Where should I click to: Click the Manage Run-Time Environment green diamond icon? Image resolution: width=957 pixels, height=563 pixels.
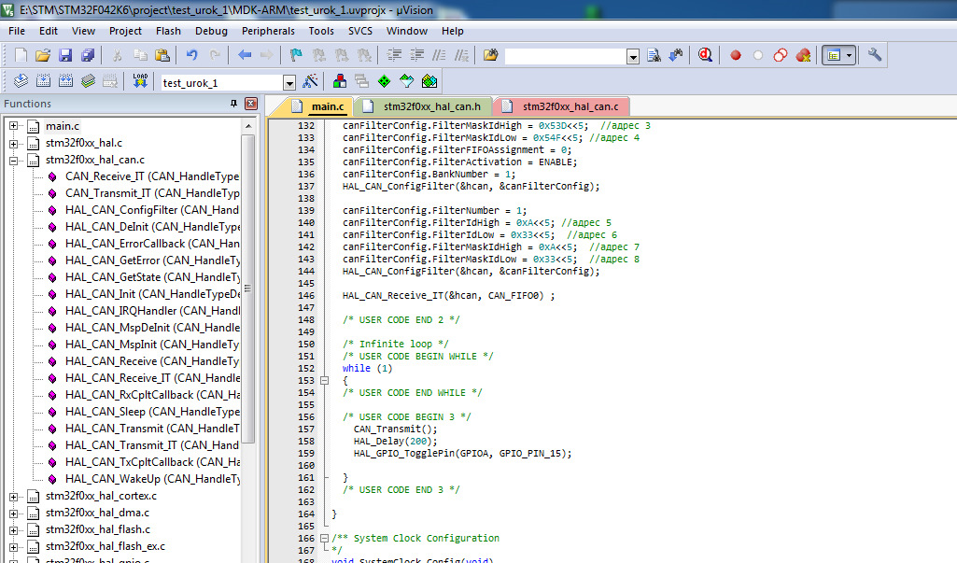pyautogui.click(x=383, y=81)
